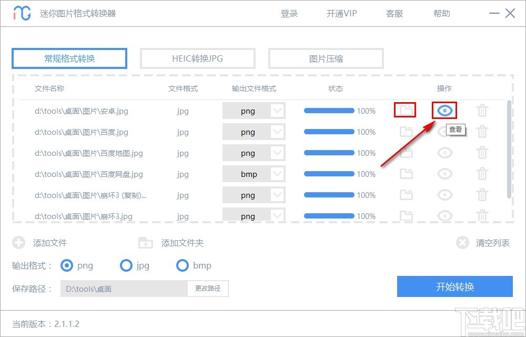Image resolution: width=526 pixels, height=337 pixels.
Task: Click the 清空列表 clear-list icon
Action: pyautogui.click(x=462, y=243)
